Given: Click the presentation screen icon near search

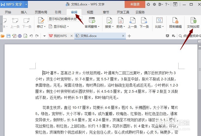Looking at the screenshot, I should (x=167, y=36).
